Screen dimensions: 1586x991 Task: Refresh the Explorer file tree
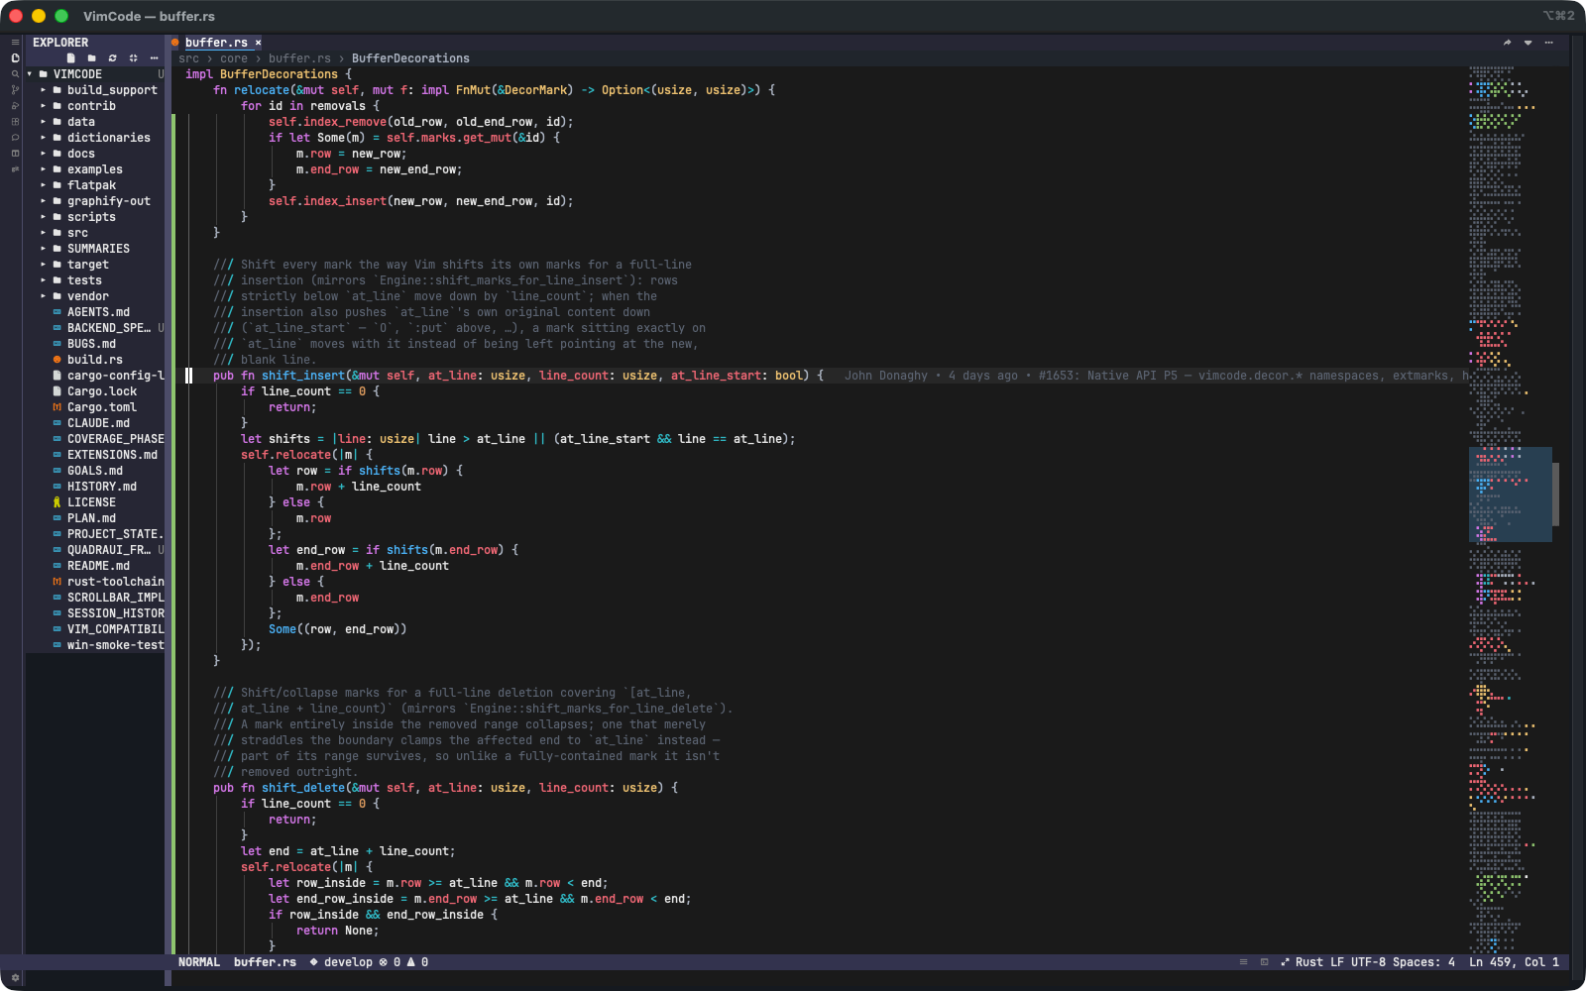(113, 58)
